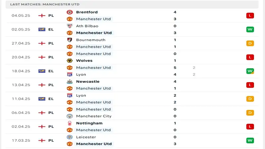
Task: Open the Manchester City team link
Action: click(94, 116)
